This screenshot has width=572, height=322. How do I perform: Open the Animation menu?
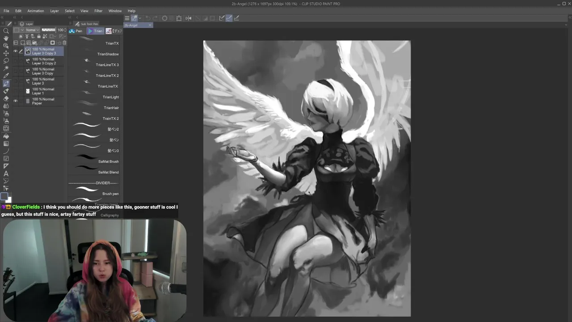pos(36,11)
